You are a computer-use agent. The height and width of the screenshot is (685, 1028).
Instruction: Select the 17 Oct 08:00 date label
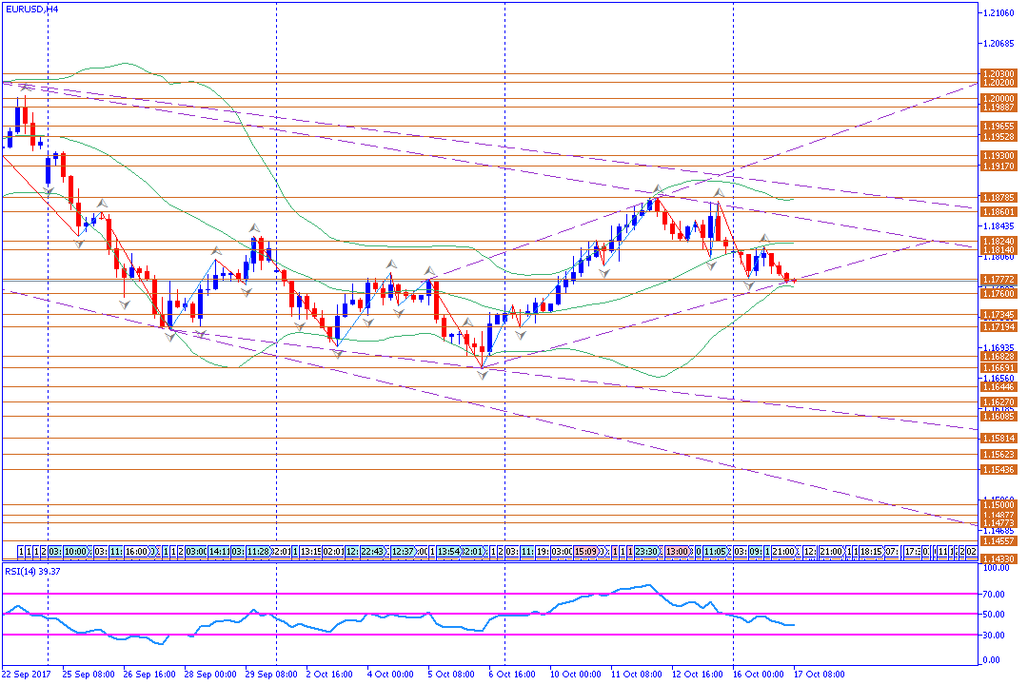pyautogui.click(x=819, y=674)
